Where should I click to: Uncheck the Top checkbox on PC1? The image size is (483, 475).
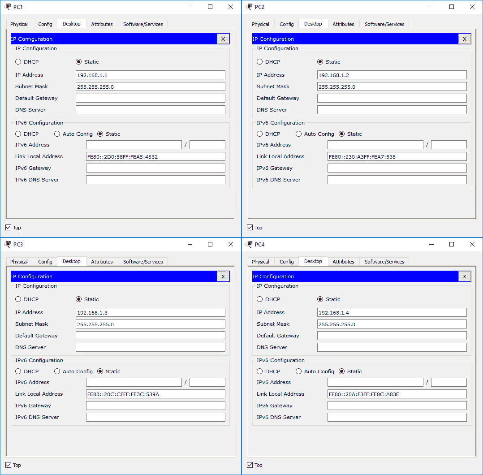point(8,227)
